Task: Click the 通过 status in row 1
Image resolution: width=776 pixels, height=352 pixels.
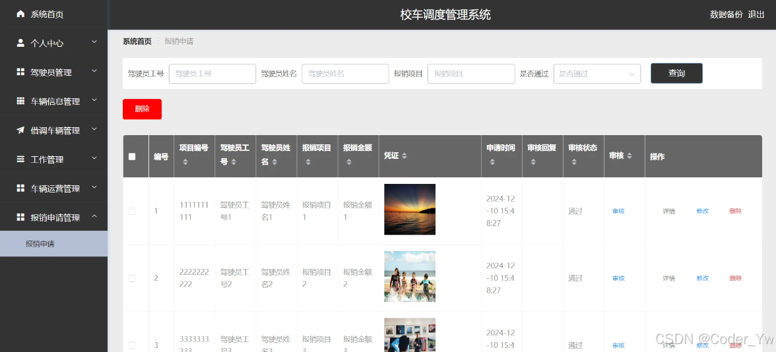Action: pos(575,211)
